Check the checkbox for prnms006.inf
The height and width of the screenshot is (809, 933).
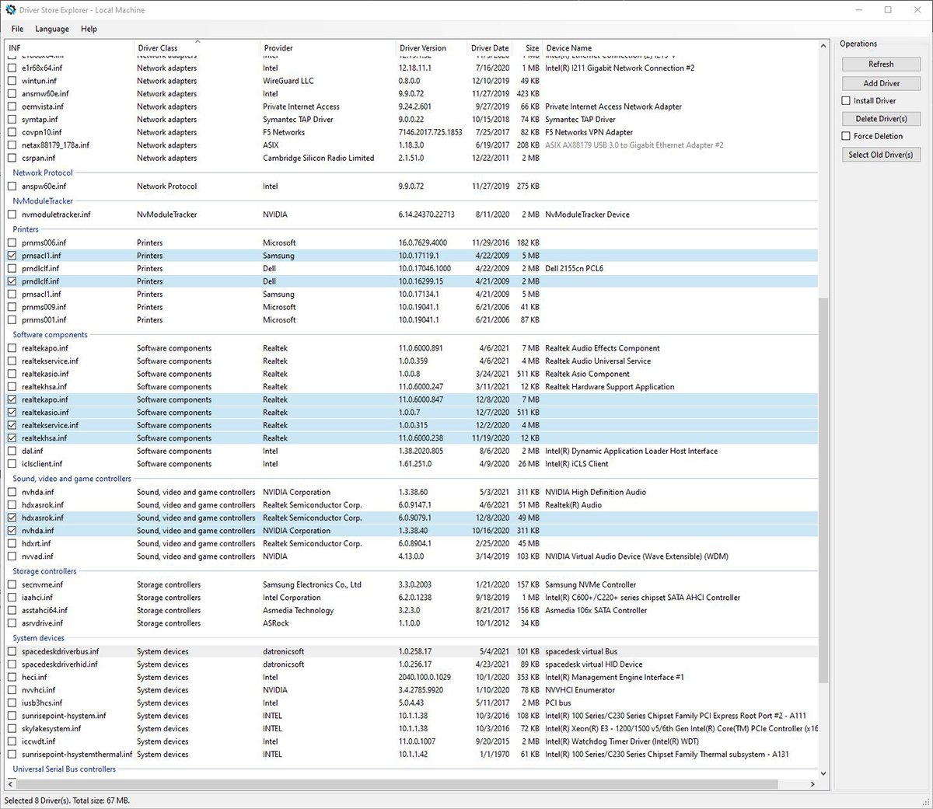12,242
